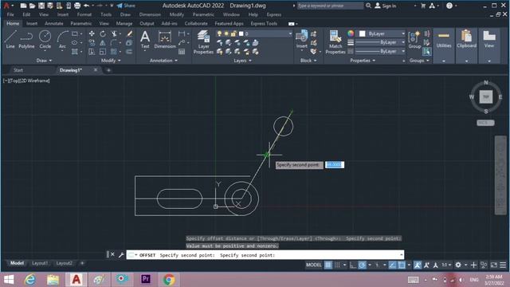Click the Scale tool icon
This screenshot has width=510, height=287.
[103, 51]
